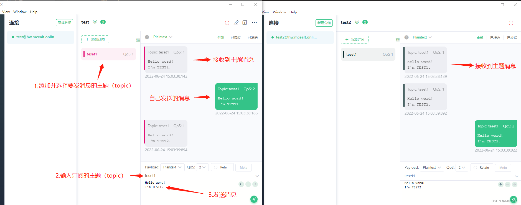Open the three-dots more menu in test window
The image size is (521, 205).
coord(254,22)
